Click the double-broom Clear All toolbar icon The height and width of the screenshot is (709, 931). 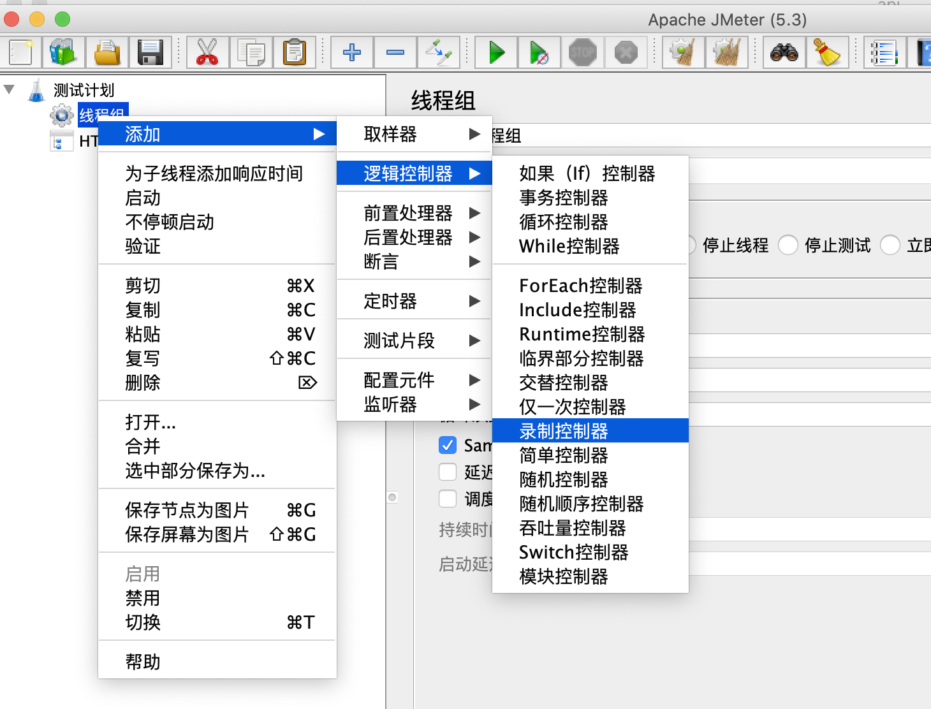click(x=726, y=52)
